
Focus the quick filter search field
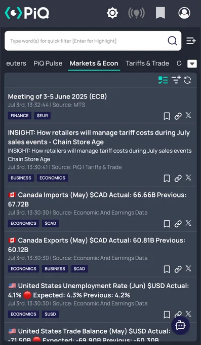coord(88,41)
